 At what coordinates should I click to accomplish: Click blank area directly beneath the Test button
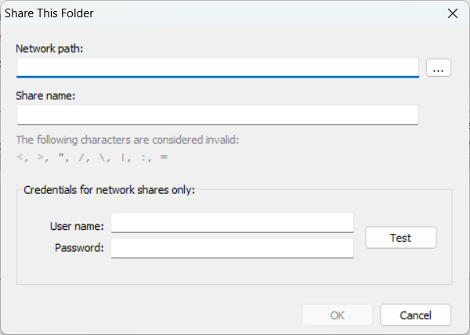point(400,267)
